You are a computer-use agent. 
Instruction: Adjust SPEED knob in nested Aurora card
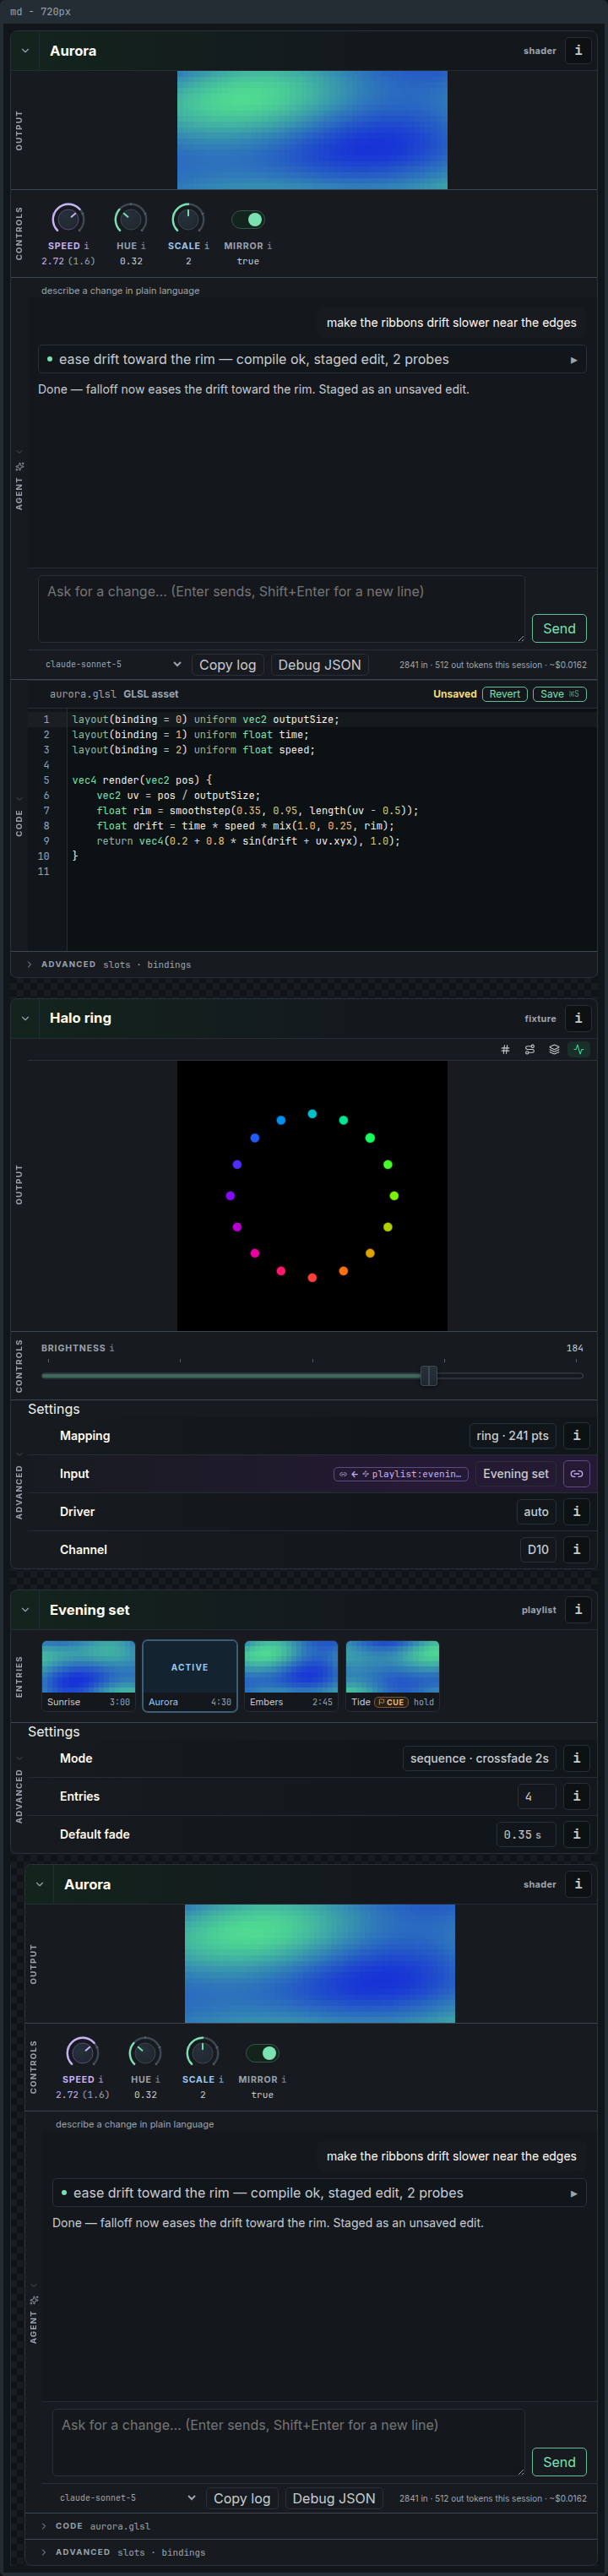(82, 2052)
